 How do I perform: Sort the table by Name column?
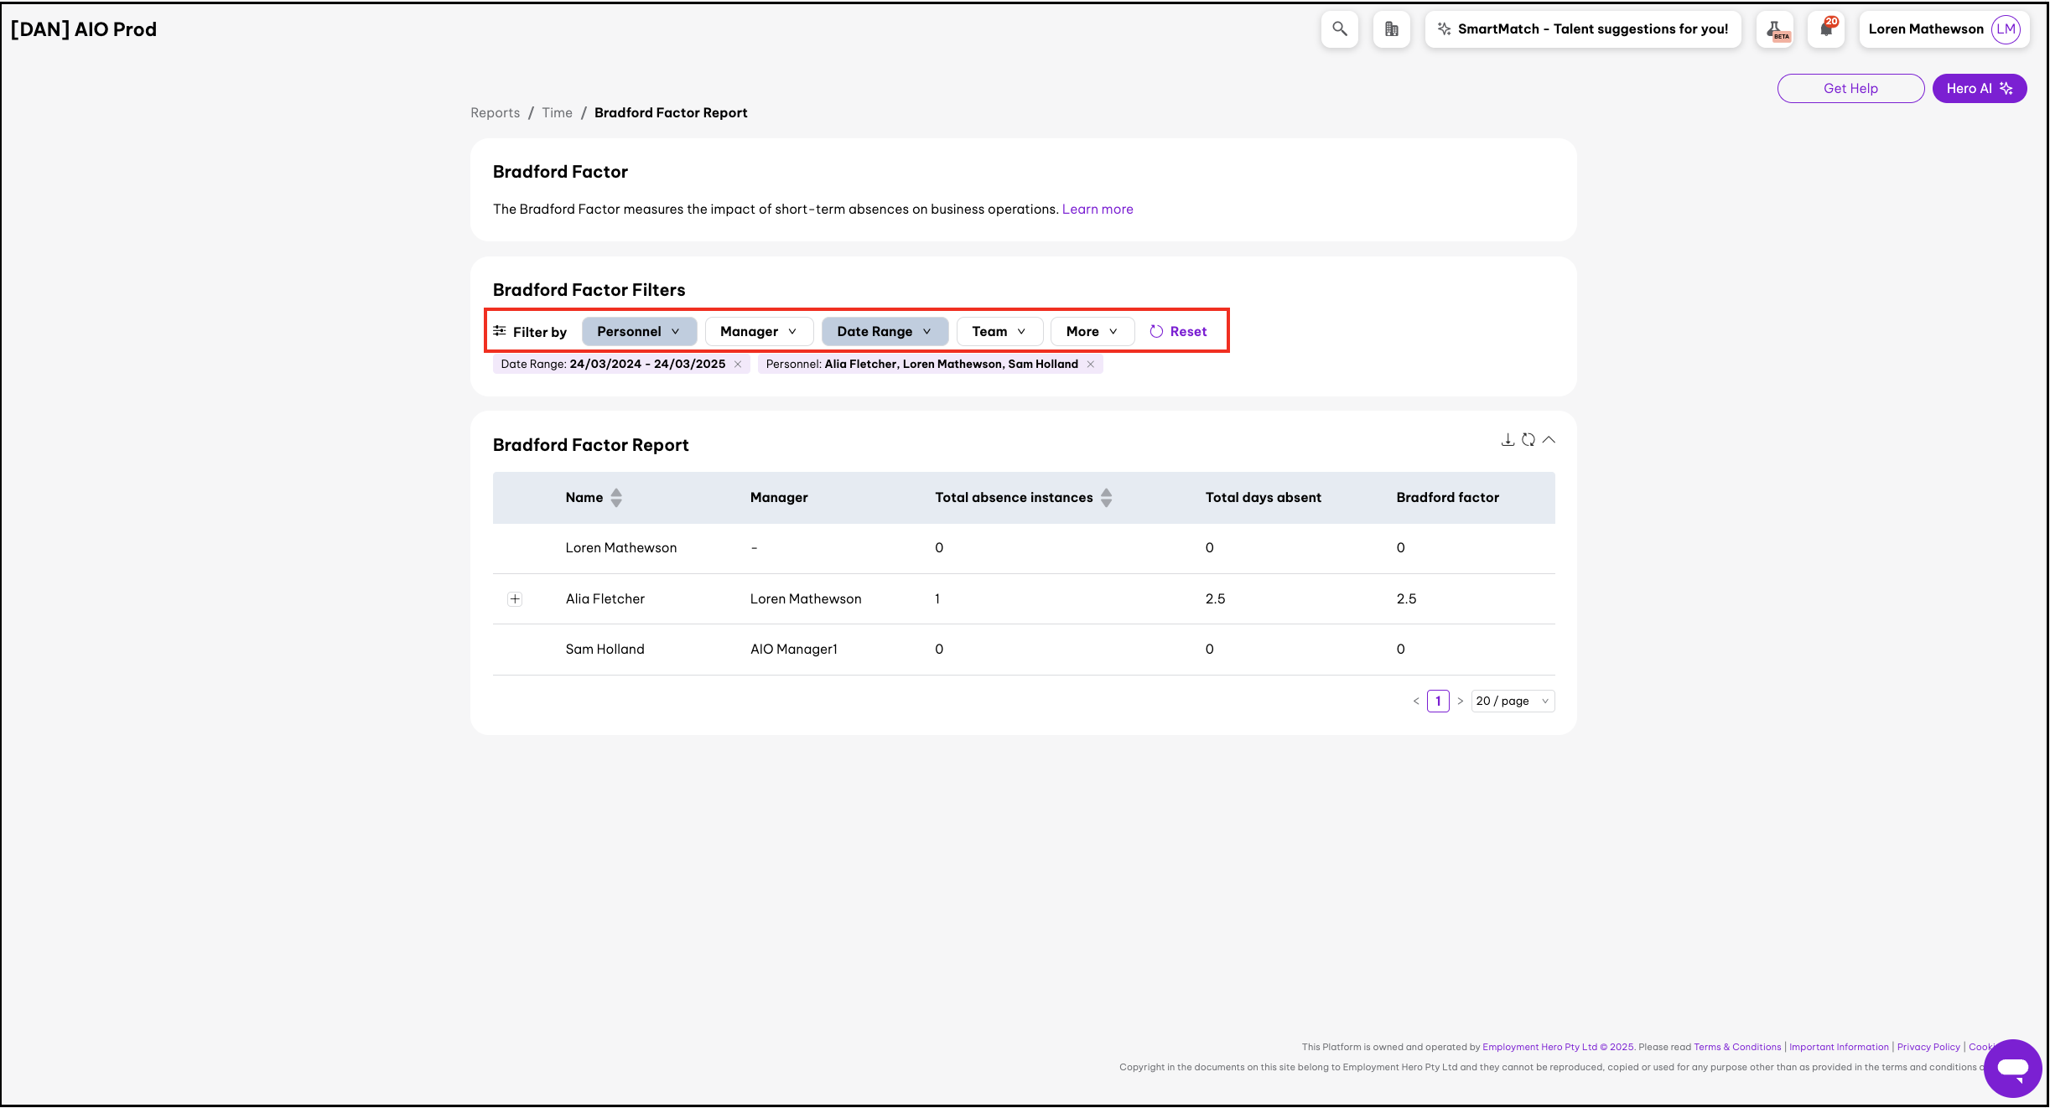click(615, 498)
